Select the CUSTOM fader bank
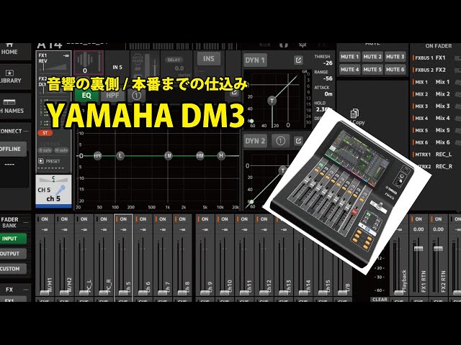Screen dimensions: 461x345 click(x=13, y=269)
